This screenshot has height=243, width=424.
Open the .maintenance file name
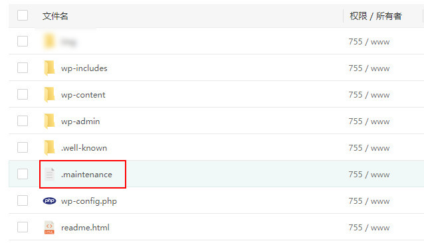point(86,175)
